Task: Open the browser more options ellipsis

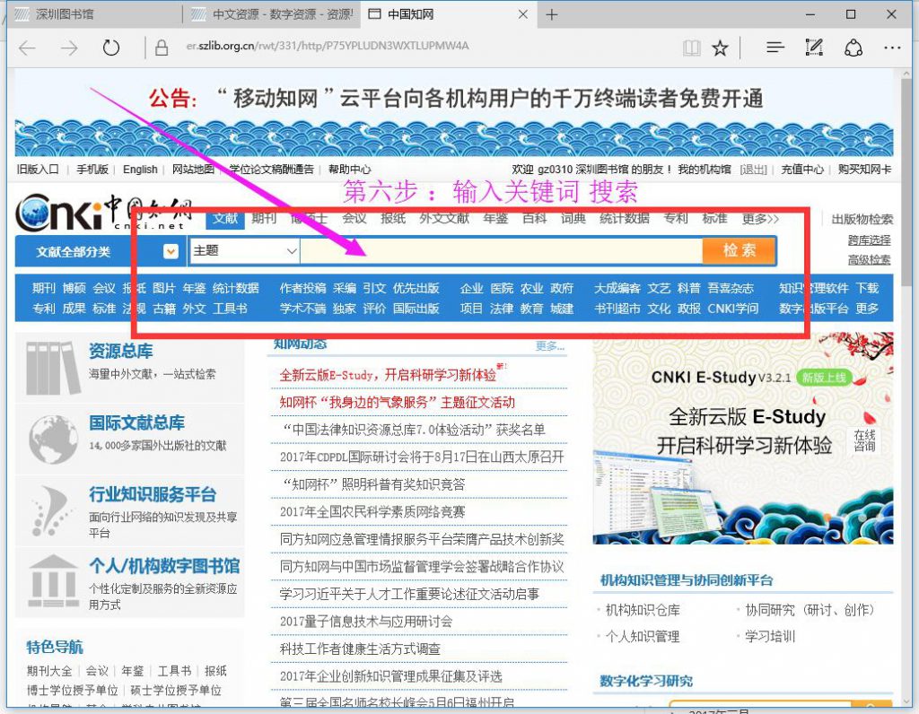Action: click(891, 48)
